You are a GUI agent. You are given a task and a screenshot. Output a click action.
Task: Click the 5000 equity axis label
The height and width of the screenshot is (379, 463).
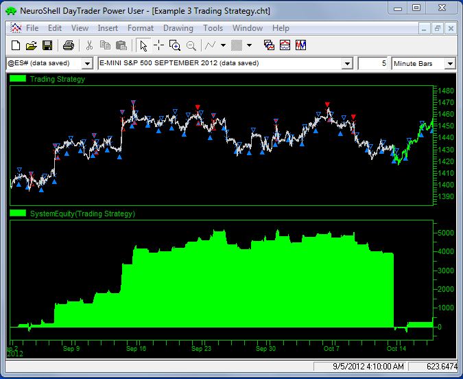[x=446, y=233]
